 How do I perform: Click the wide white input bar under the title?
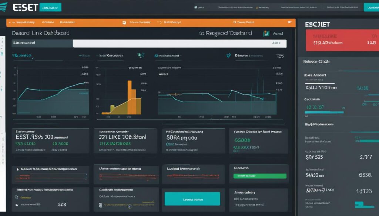pos(180,44)
